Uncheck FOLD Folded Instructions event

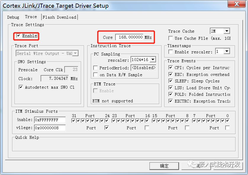[x=170, y=94]
